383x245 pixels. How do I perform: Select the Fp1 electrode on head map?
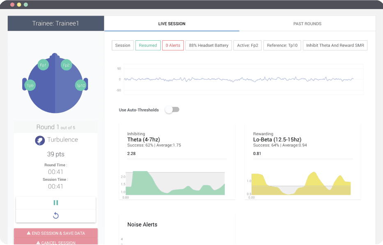[43, 65]
